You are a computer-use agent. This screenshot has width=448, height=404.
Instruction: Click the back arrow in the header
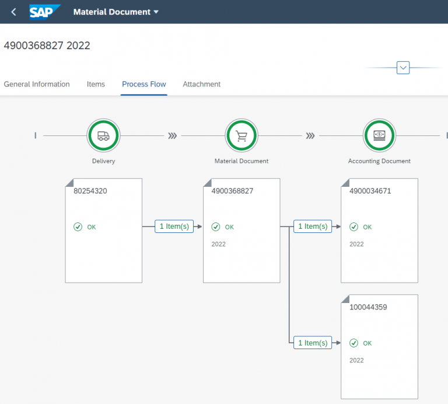point(14,12)
